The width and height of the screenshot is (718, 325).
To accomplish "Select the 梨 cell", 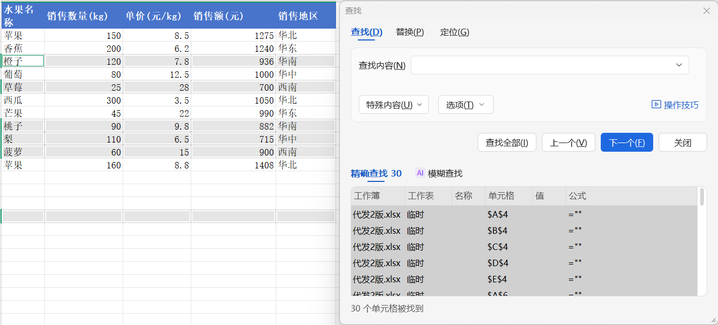I will [23, 139].
